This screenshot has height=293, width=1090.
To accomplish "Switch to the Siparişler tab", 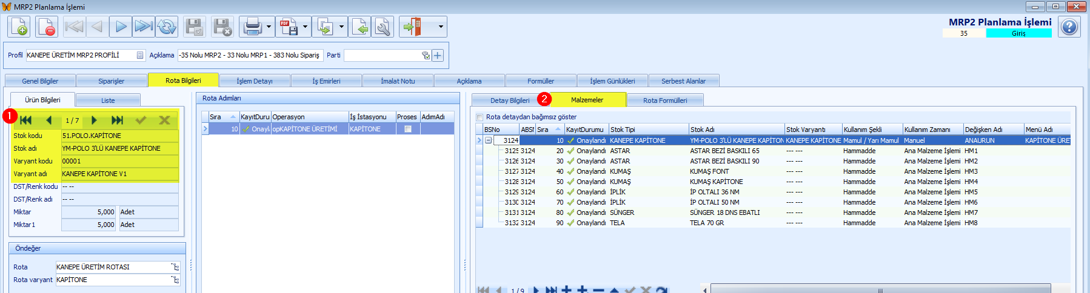I will tap(111, 81).
